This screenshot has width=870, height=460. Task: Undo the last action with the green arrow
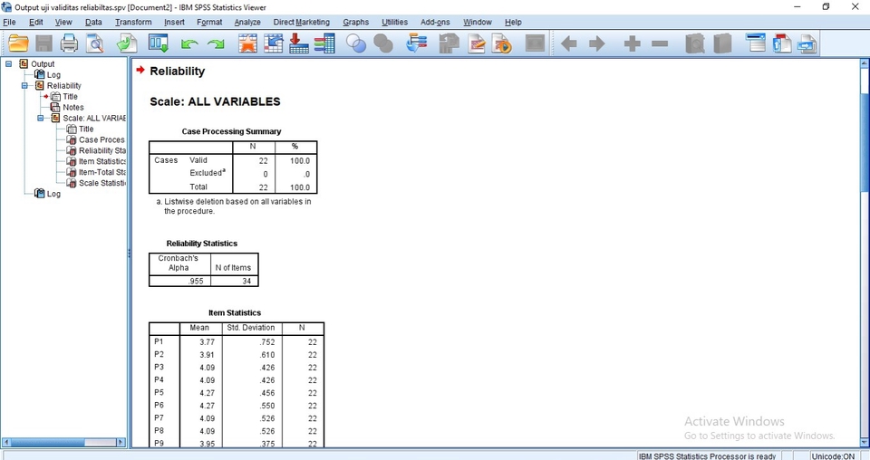pyautogui.click(x=189, y=43)
